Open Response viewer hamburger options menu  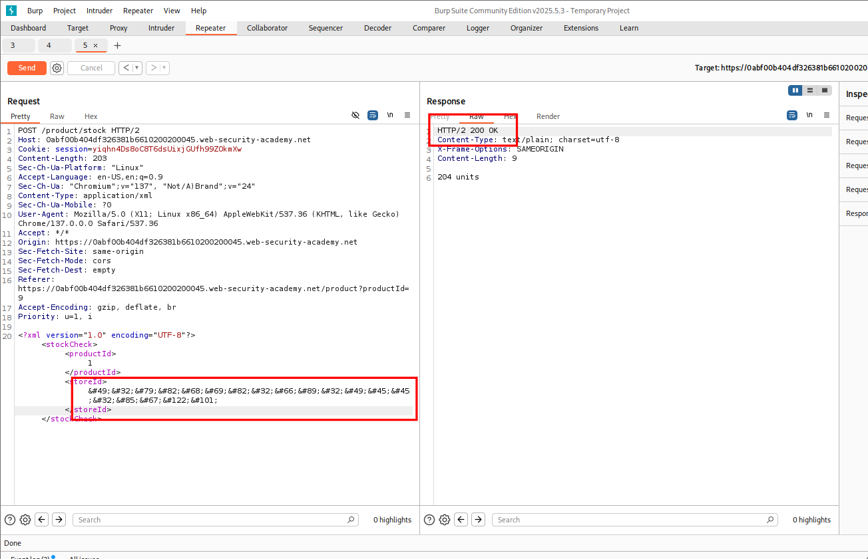pyautogui.click(x=827, y=115)
